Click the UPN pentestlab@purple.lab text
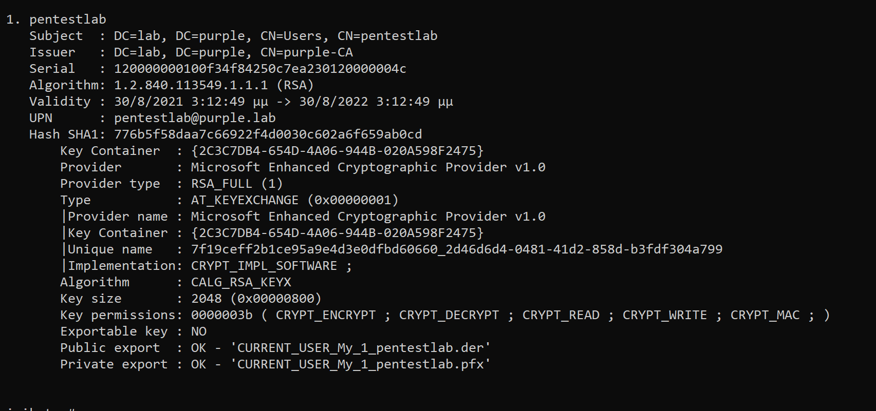 195,118
